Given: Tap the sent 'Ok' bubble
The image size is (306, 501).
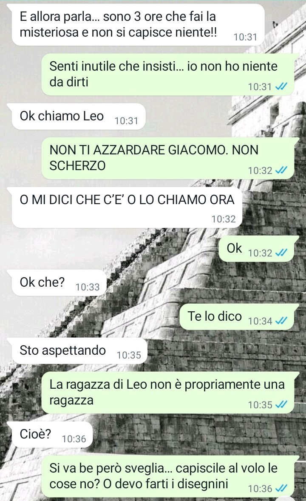Looking at the screenshot, I should pos(258,249).
